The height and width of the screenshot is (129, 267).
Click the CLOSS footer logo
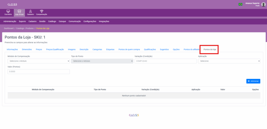134,115
